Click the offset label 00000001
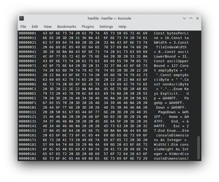Viewport: 219px width, 182px height. (28, 33)
